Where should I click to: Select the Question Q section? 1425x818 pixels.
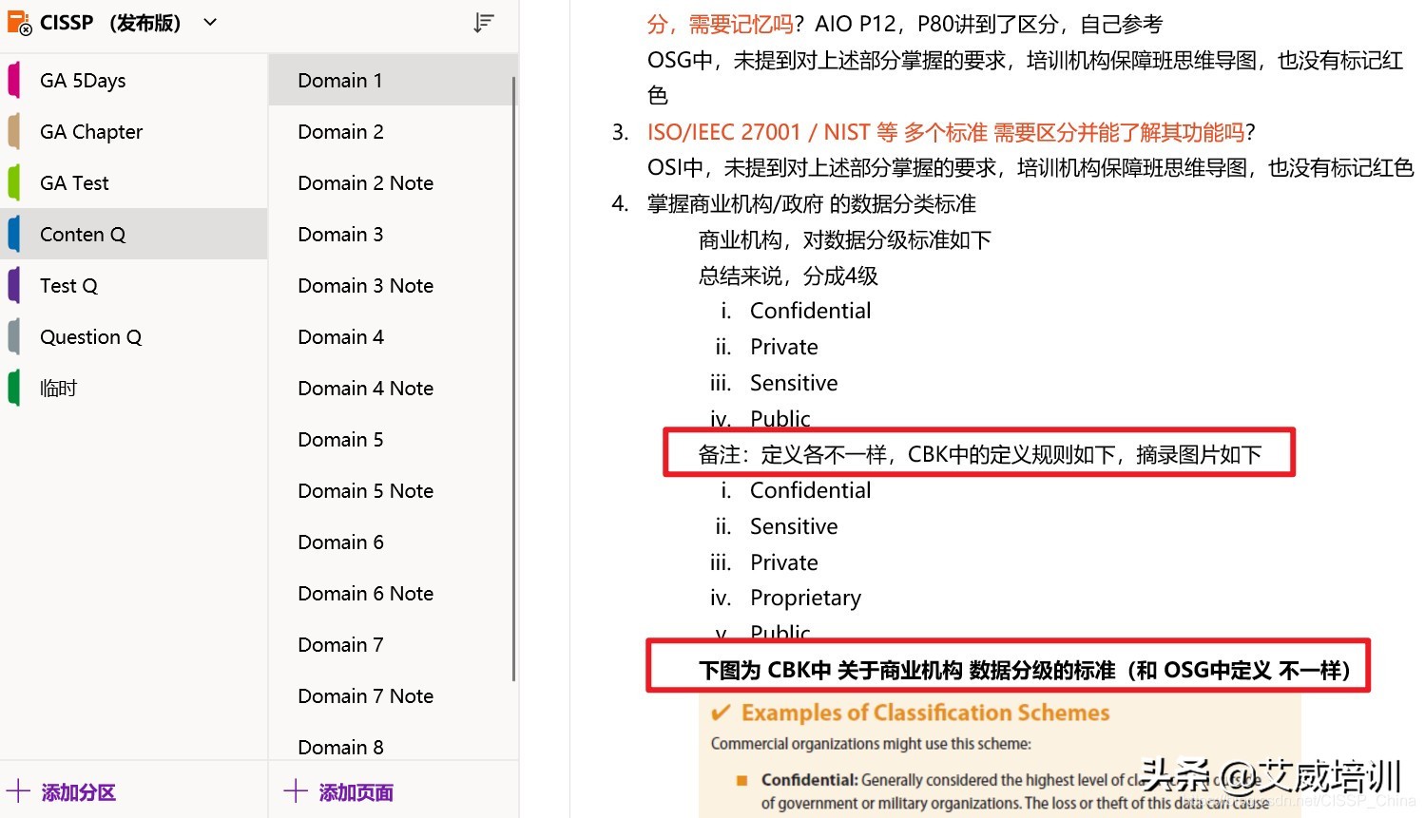(x=90, y=336)
